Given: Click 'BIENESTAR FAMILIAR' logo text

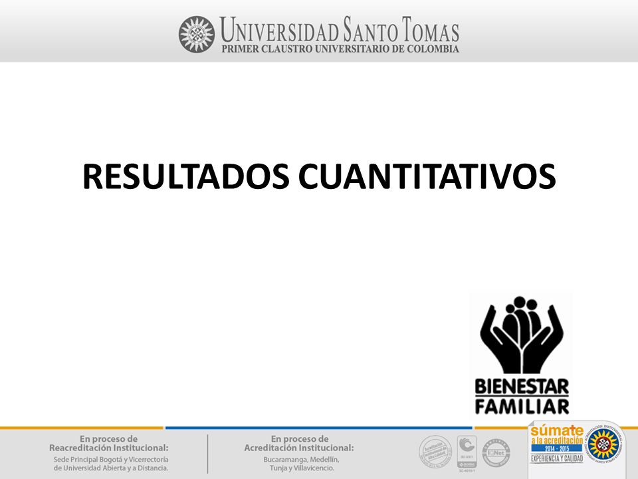Looking at the screenshot, I should click(x=522, y=397).
